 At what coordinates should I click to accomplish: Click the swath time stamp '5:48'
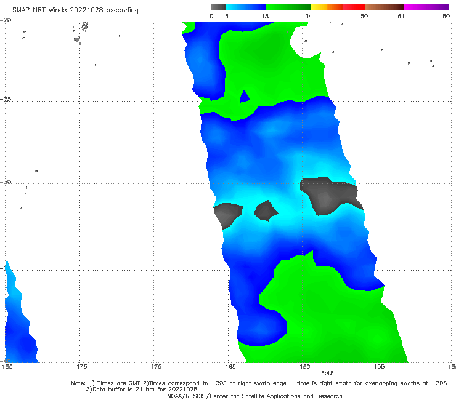coord(327,374)
